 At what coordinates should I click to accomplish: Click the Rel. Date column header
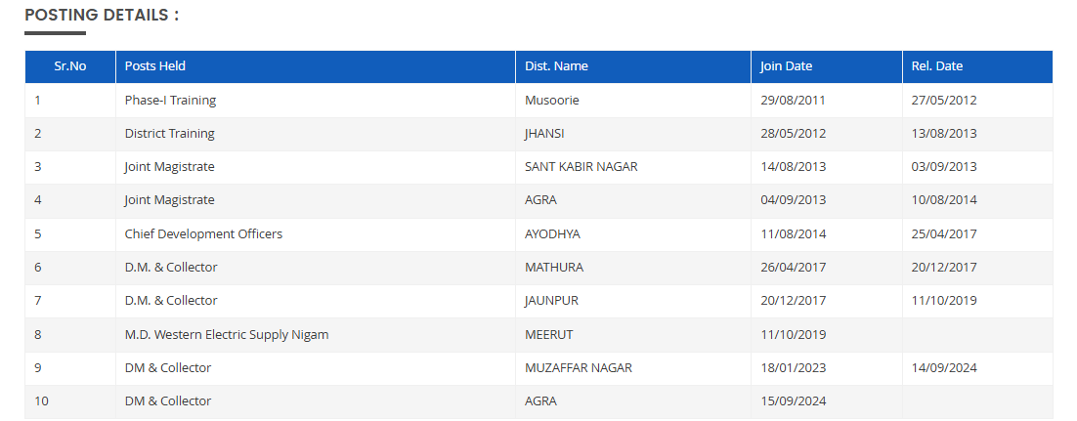(936, 66)
